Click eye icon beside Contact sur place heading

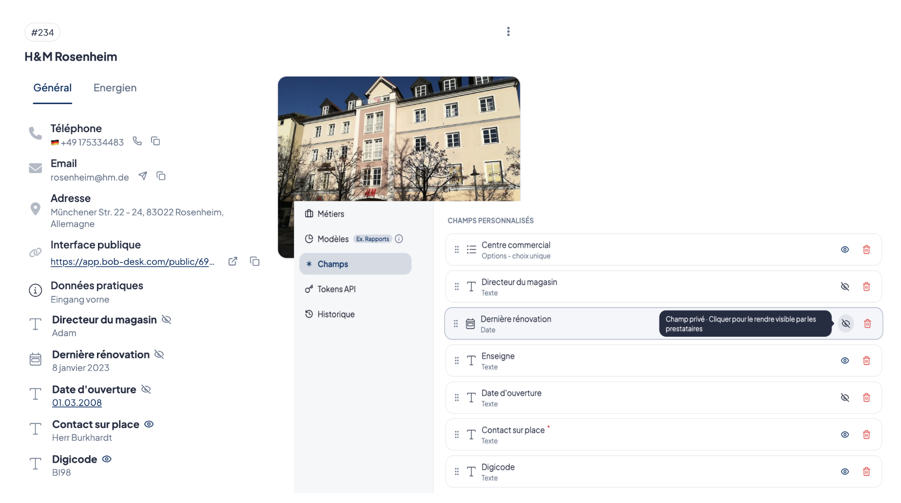coord(149,424)
